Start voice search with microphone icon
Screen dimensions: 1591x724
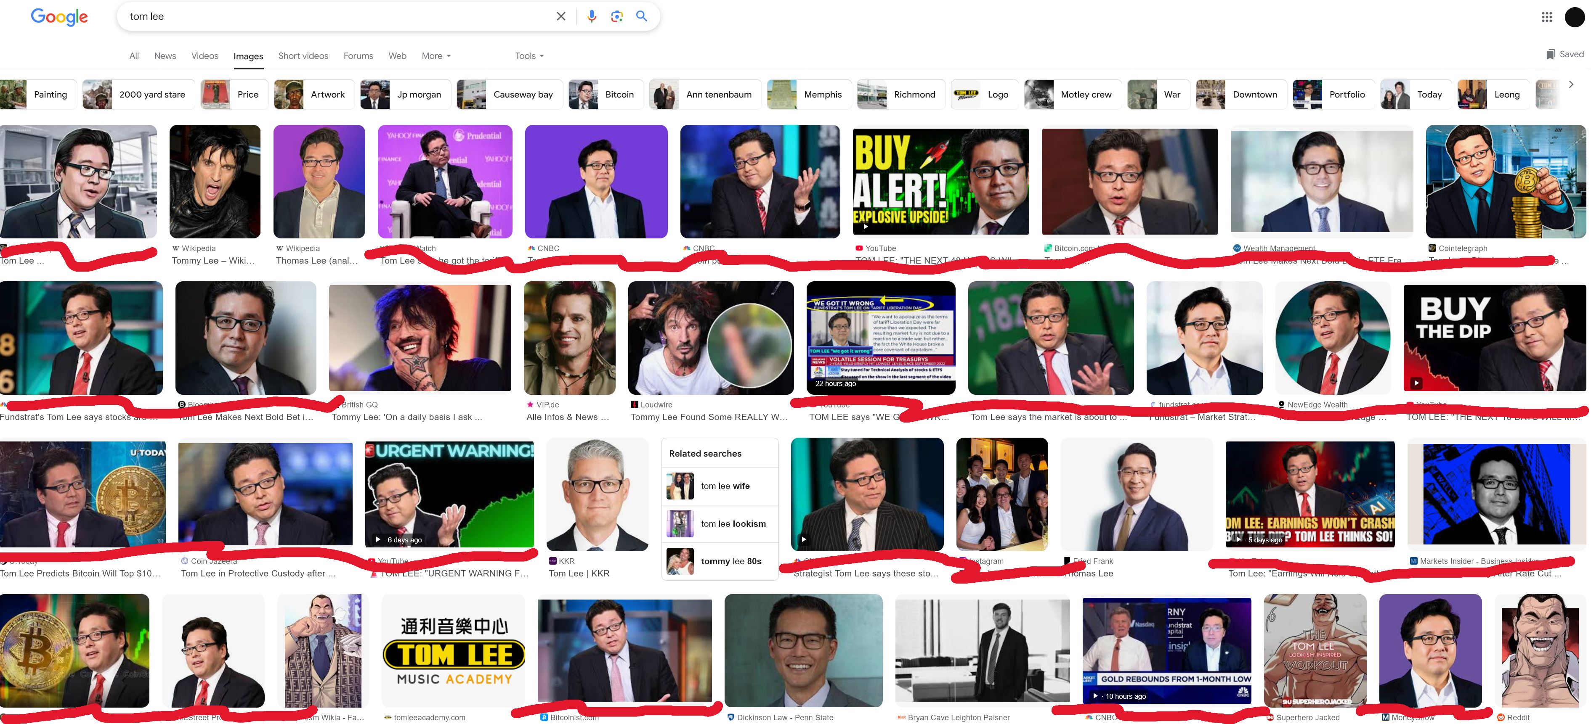point(592,17)
